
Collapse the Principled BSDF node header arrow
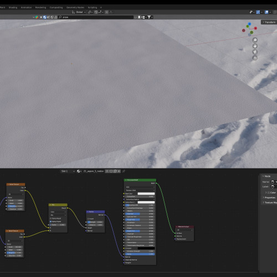click(x=126, y=180)
